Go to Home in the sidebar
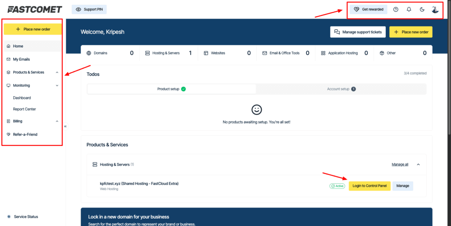This screenshot has height=226, width=451. pyautogui.click(x=33, y=46)
